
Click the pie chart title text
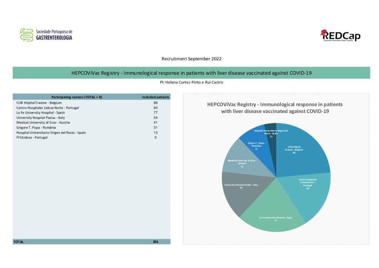coord(275,108)
